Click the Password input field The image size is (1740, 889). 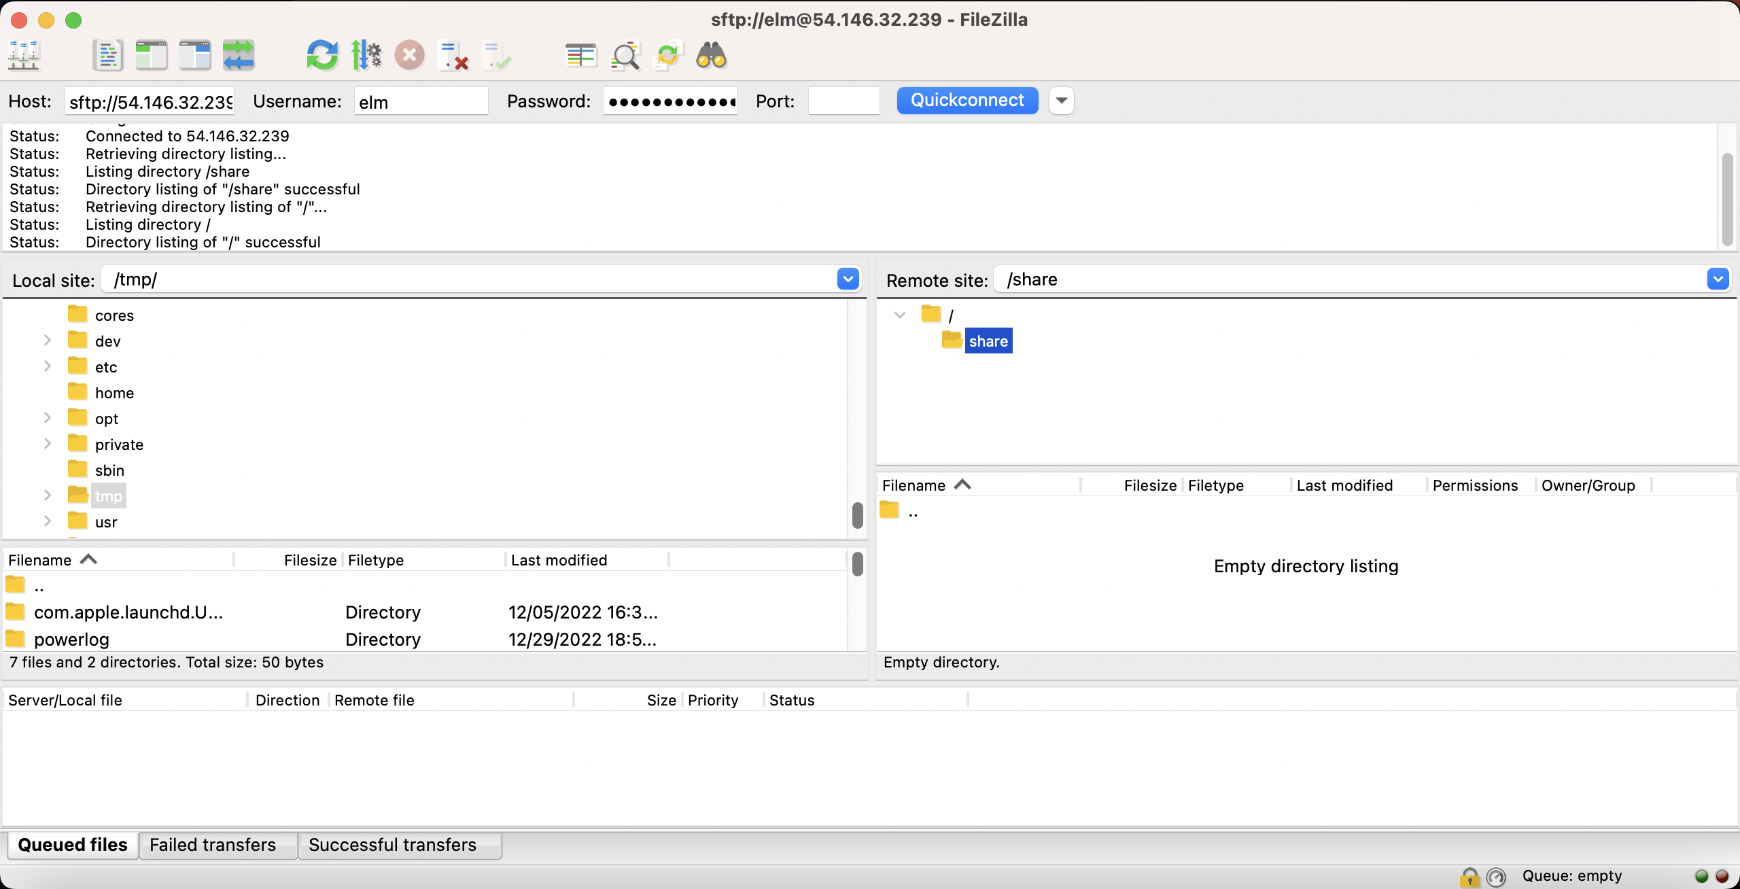pyautogui.click(x=669, y=101)
